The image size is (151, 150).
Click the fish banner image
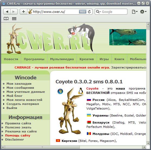coord(128,37)
